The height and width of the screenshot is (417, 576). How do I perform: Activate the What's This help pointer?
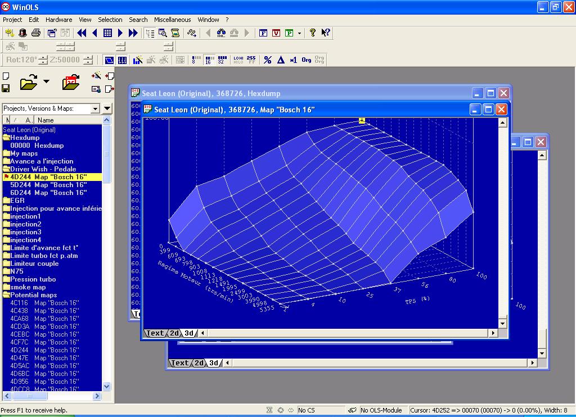[326, 33]
